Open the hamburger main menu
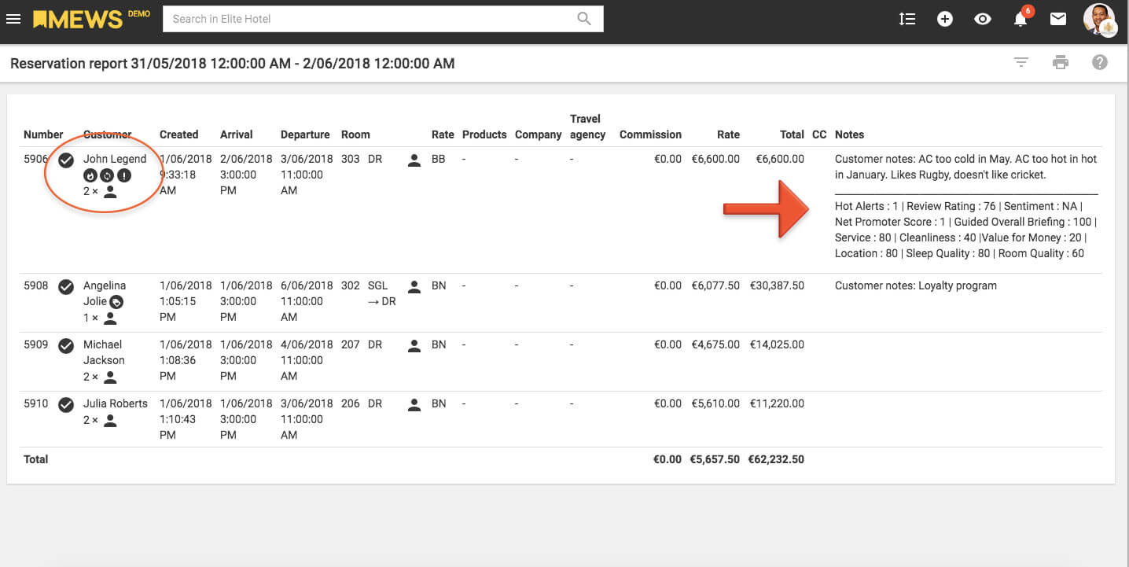Screen dimensions: 1129x567 tap(13, 19)
